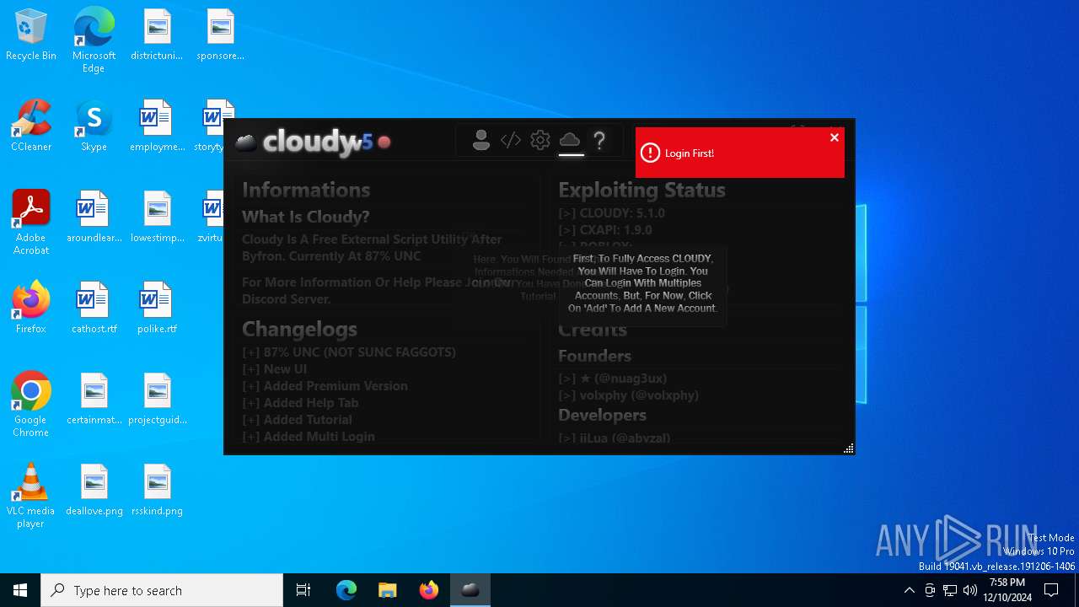Click the red status dot beside cloudy5
Viewport: 1079px width, 607px height.
tap(384, 142)
